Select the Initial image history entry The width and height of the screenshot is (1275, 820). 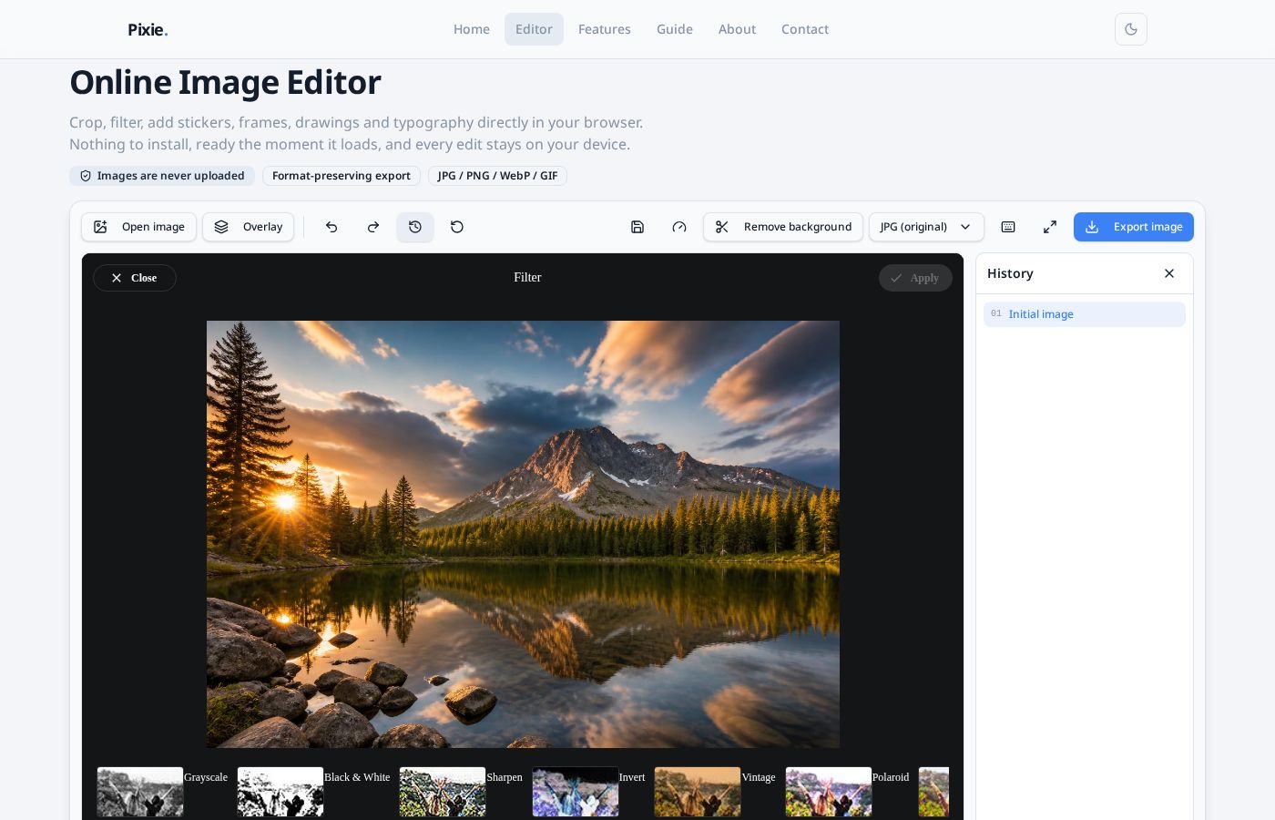tap(1085, 314)
